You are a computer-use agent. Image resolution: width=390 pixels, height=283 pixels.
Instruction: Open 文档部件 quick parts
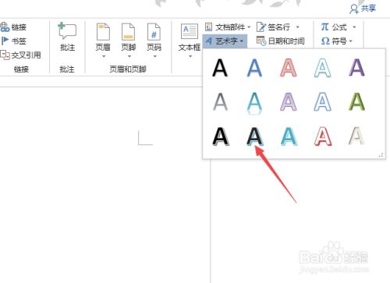tap(227, 27)
